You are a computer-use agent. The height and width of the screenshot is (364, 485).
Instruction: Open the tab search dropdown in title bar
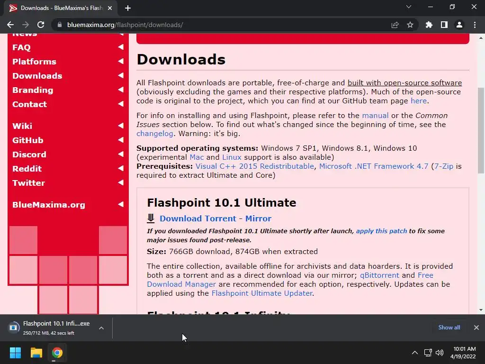[x=409, y=7]
